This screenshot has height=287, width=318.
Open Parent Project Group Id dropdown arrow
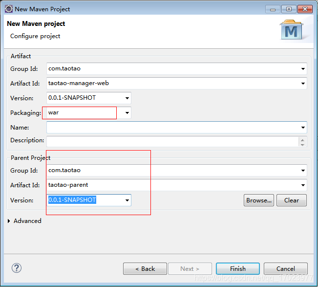pyautogui.click(x=303, y=171)
